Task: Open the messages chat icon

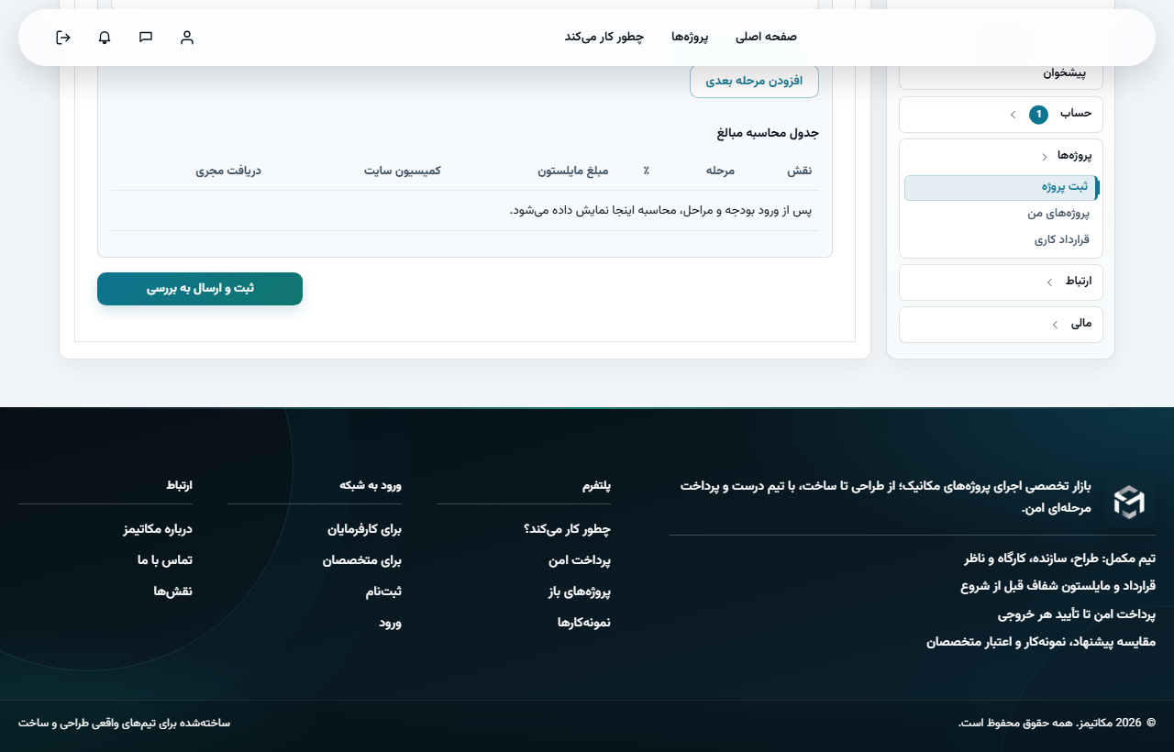Action: pyautogui.click(x=146, y=38)
